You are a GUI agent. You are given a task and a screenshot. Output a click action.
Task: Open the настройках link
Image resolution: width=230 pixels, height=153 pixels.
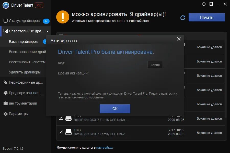tap(105, 148)
